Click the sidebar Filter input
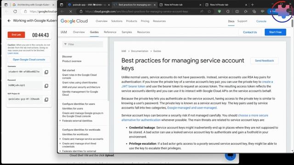Screen dimensions: 294x165 tap(83, 44)
